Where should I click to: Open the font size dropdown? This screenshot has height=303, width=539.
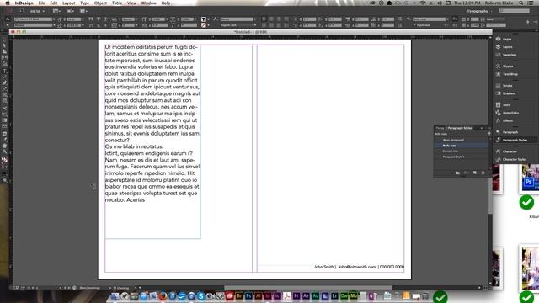83,19
